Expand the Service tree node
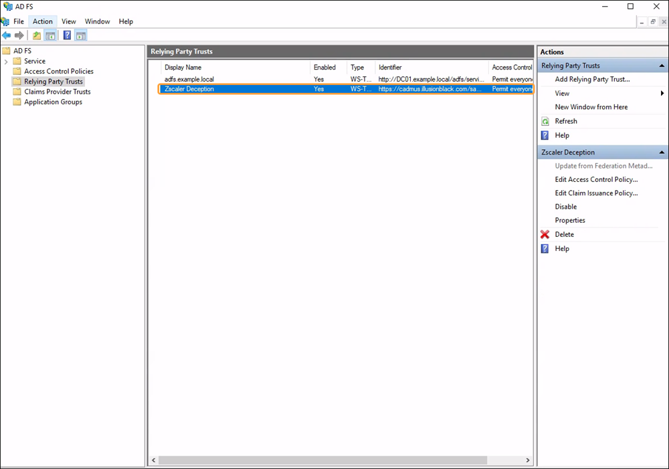The width and height of the screenshot is (669, 469). pos(6,61)
